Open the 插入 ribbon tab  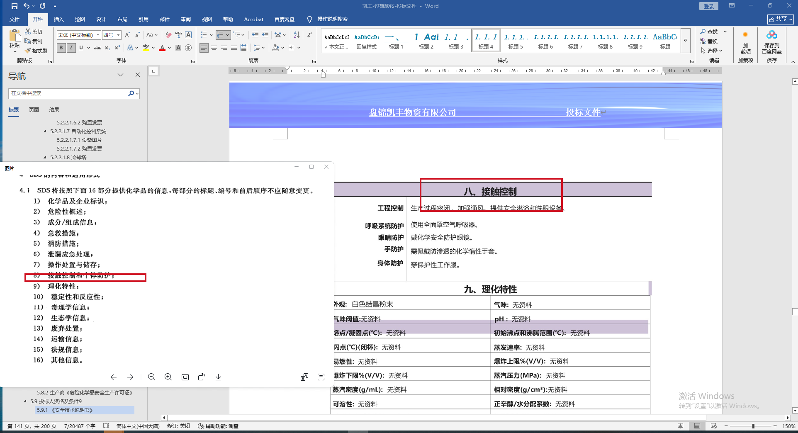click(x=58, y=19)
